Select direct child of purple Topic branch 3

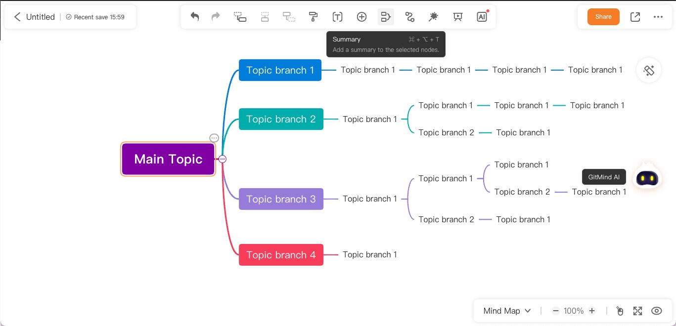click(x=370, y=199)
